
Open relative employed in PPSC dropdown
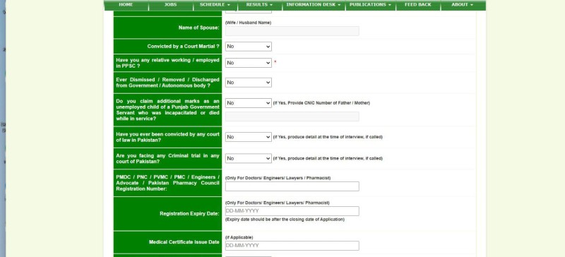click(x=249, y=63)
